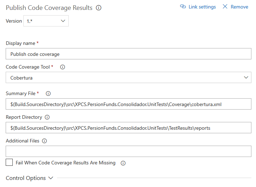
Task: Focus the empty Additional Files field
Action: (x=129, y=151)
